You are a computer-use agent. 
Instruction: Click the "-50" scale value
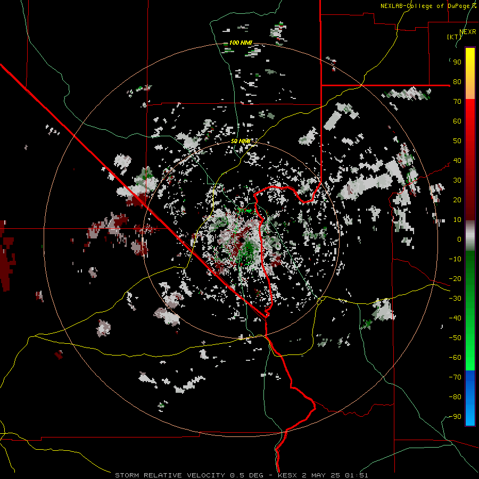455,338
